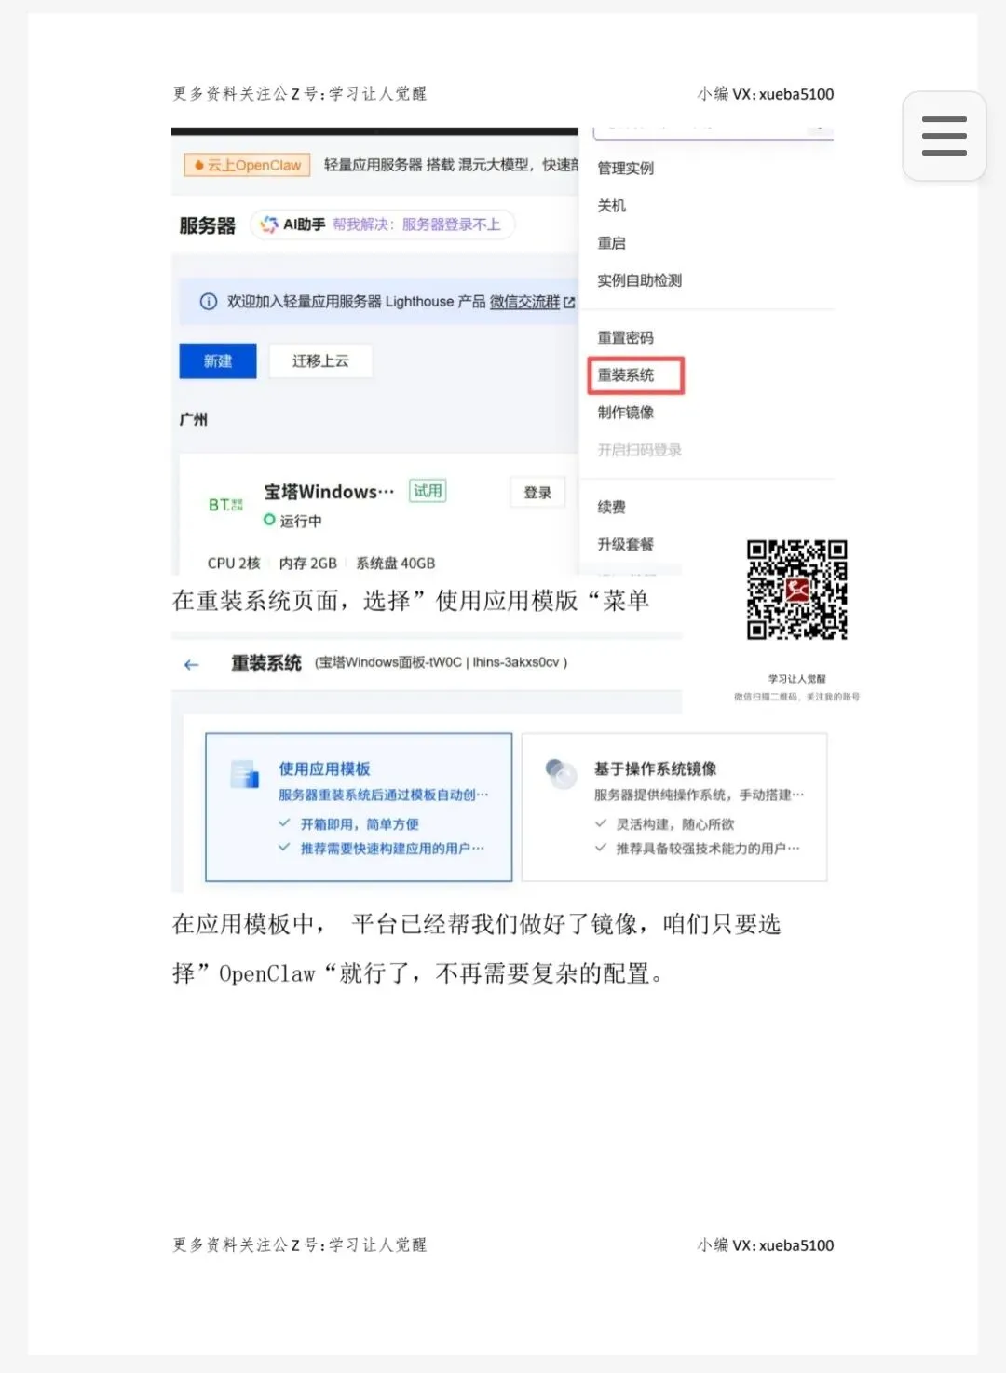This screenshot has height=1373, width=1006.
Task: Choose 关机 in the context menu
Action: (612, 206)
